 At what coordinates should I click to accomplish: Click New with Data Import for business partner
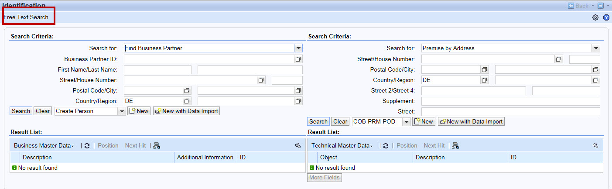(186, 111)
